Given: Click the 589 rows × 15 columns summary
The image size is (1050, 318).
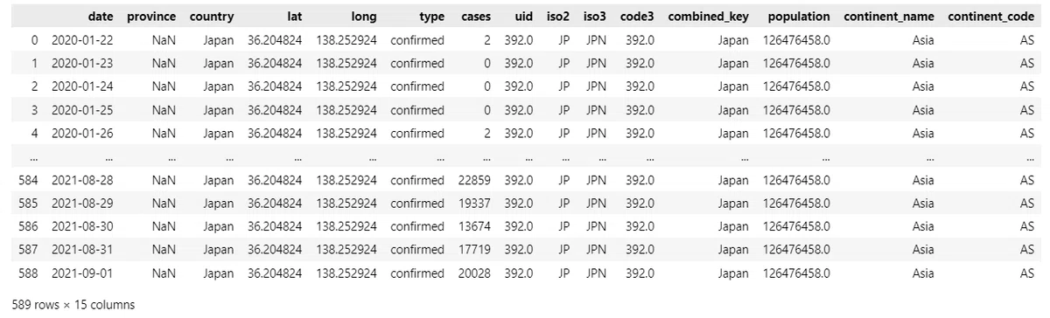Looking at the screenshot, I should (x=67, y=305).
